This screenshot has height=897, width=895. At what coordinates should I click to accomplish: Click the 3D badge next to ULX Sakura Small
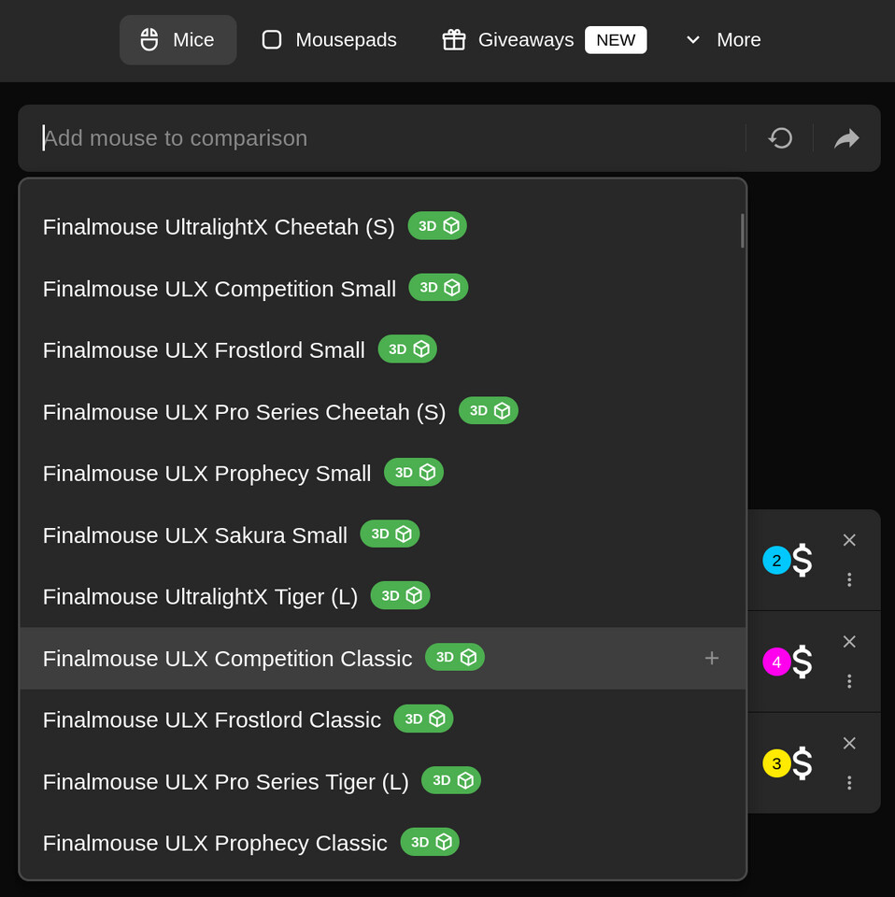390,534
